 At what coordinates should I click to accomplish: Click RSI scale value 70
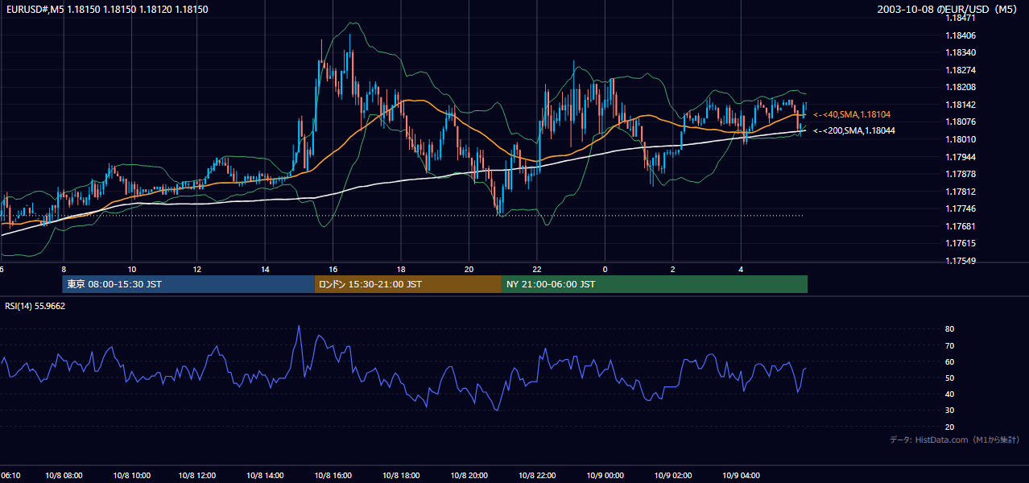click(949, 345)
